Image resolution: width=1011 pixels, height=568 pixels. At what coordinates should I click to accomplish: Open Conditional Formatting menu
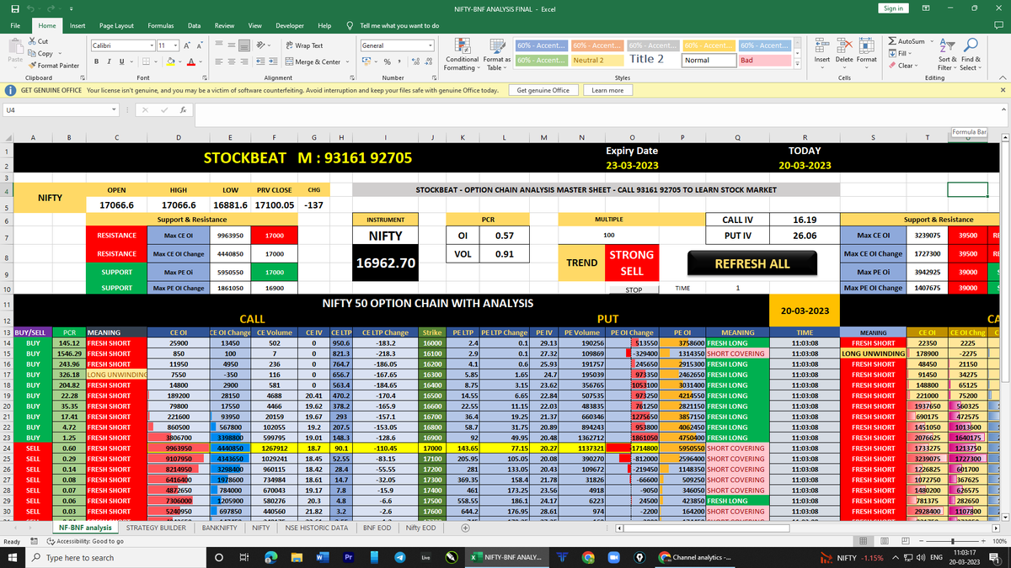462,52
